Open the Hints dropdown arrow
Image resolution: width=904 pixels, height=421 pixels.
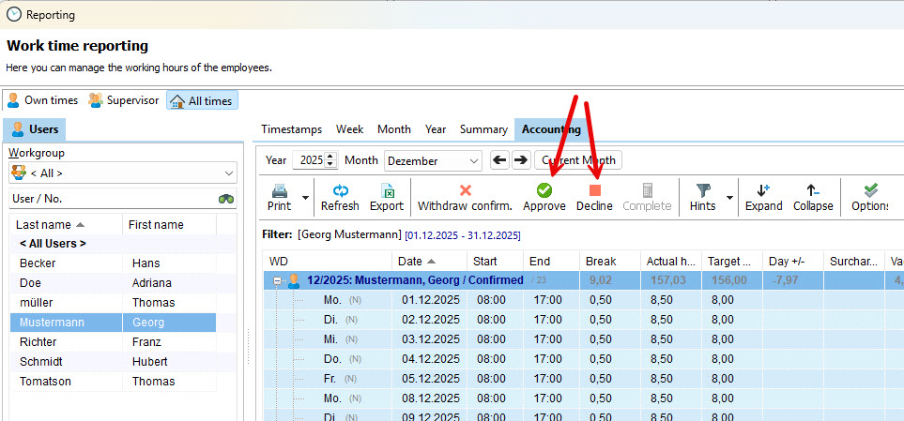(729, 198)
